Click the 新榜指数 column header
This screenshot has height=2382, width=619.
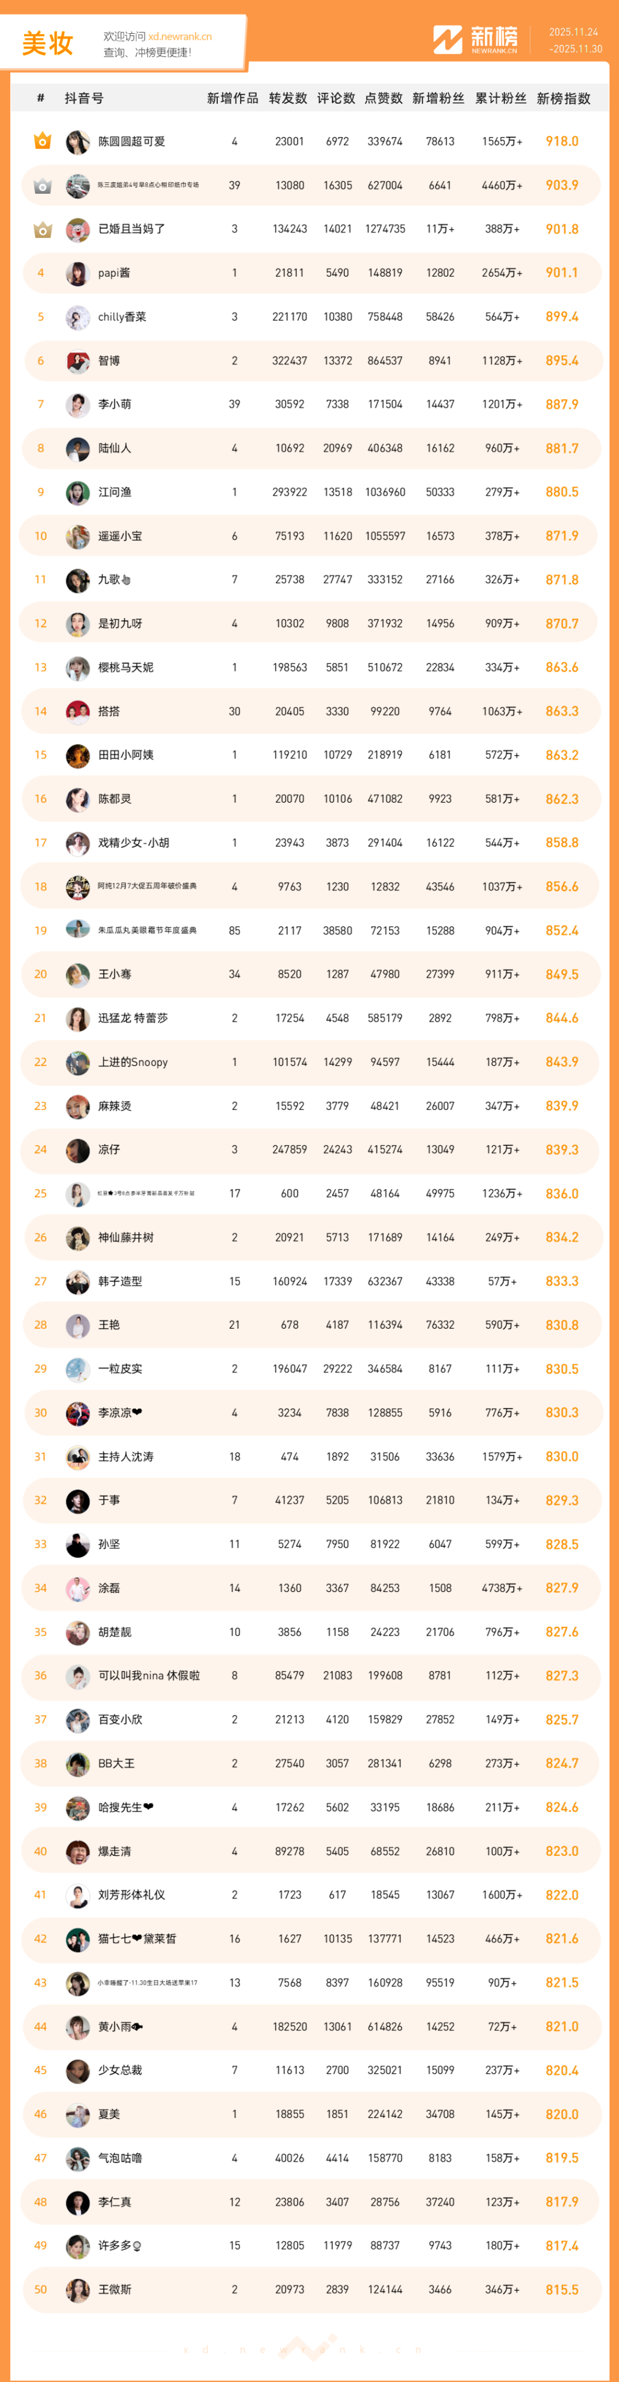563,98
